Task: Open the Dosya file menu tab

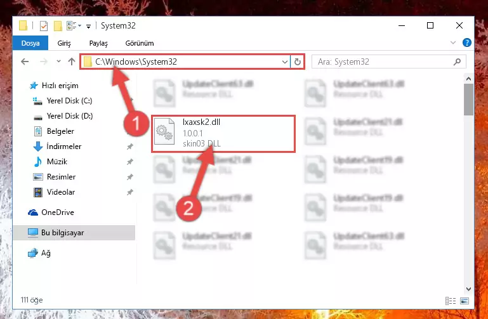Action: (x=30, y=43)
